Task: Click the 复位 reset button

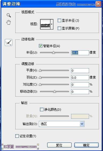Action: 59,145
